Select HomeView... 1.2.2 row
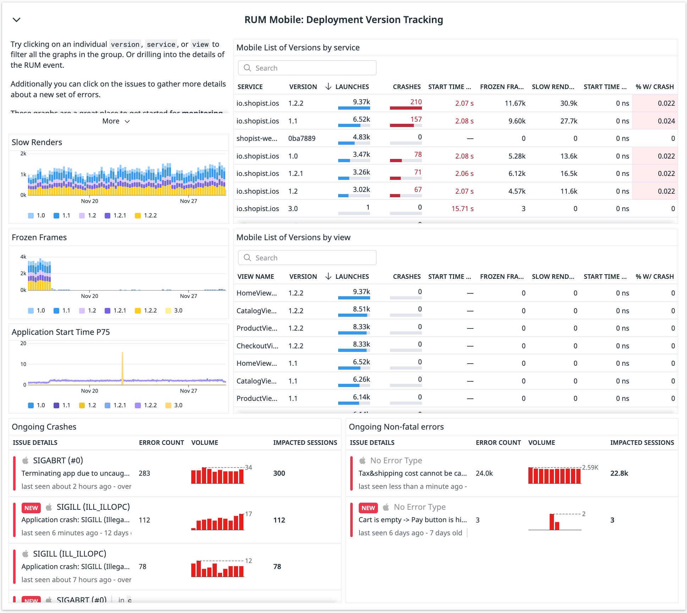 (x=456, y=293)
